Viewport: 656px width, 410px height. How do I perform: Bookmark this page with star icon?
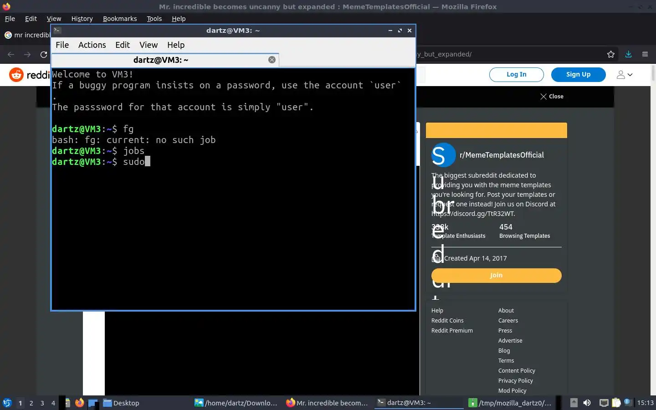(x=611, y=54)
